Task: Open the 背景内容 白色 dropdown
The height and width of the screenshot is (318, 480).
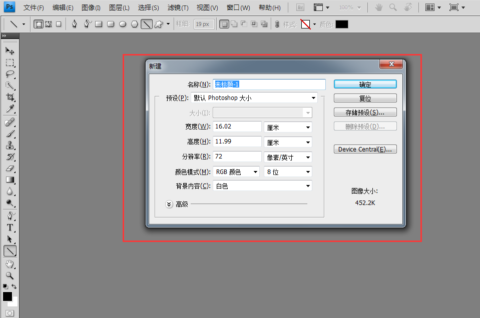Action: tap(263, 186)
